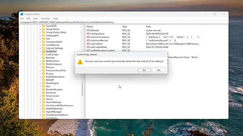Click the ImmersiveShell folder icon

[x=44, y=42]
